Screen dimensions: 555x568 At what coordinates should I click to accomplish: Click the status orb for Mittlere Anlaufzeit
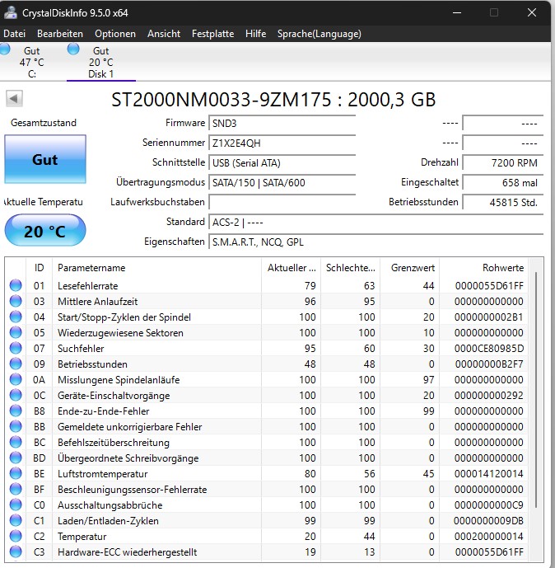[16, 301]
